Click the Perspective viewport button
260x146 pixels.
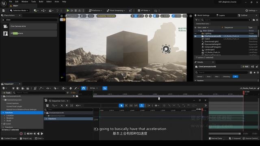pyautogui.click(x=71, y=16)
